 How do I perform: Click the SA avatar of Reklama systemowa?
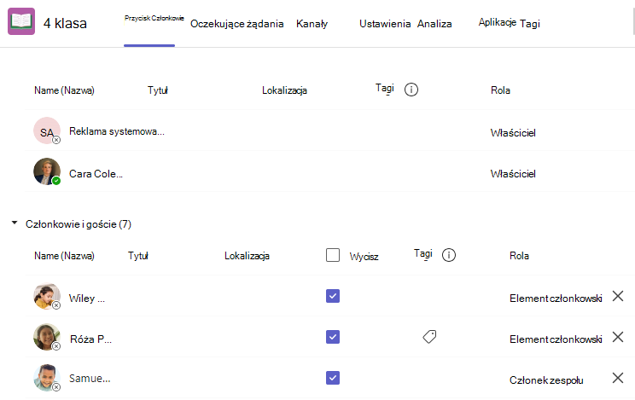pyautogui.click(x=47, y=130)
